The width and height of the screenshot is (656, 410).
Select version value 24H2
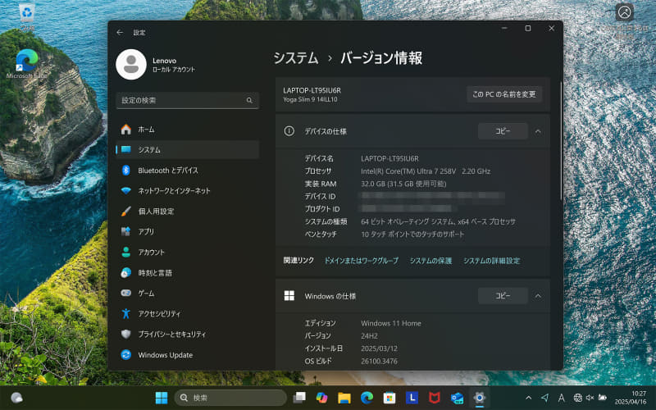370,336
